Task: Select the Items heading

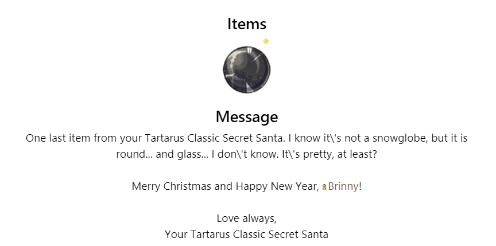Action: coord(247,24)
